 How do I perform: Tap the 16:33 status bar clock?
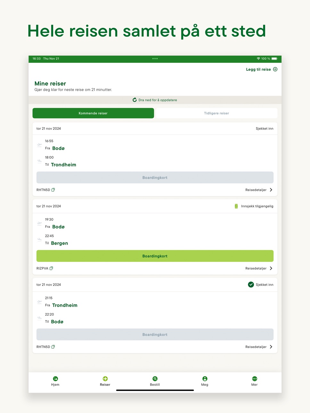37,59
